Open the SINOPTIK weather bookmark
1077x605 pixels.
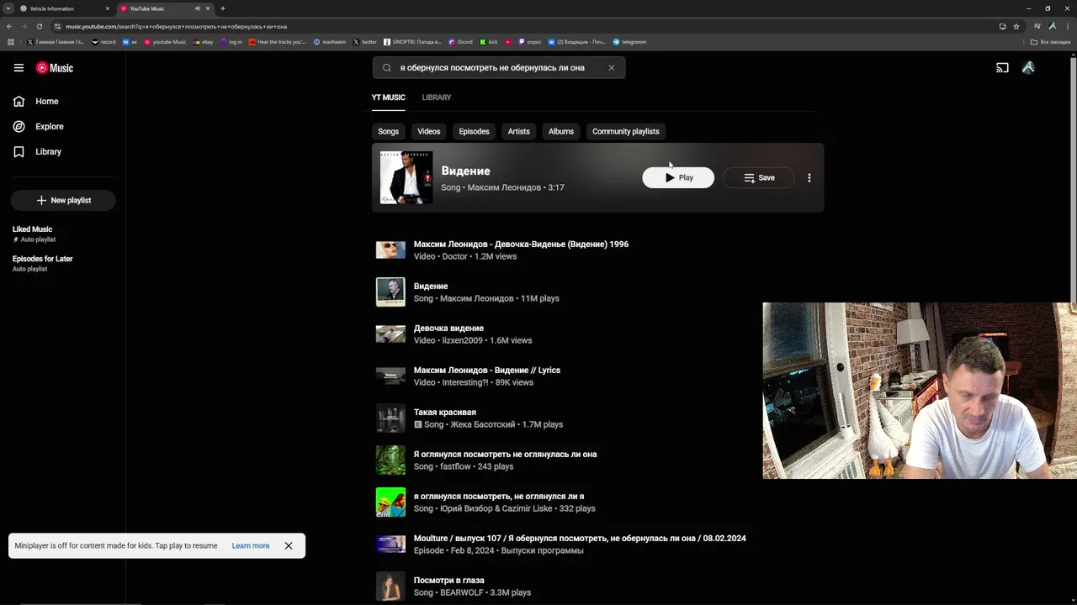tap(412, 42)
